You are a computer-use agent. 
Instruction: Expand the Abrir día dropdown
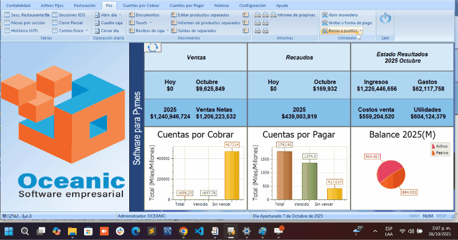[x=119, y=14]
